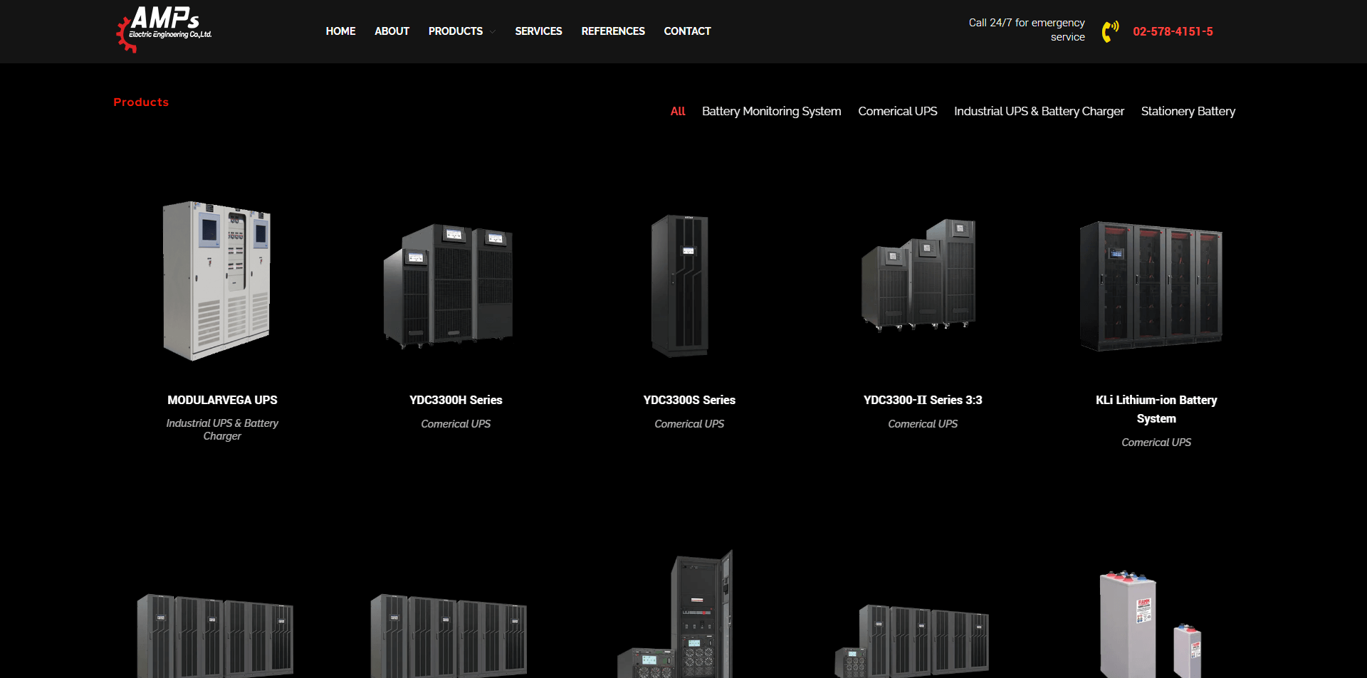This screenshot has height=678, width=1367.
Task: Click the YDC3300S Series title
Action: coord(689,400)
